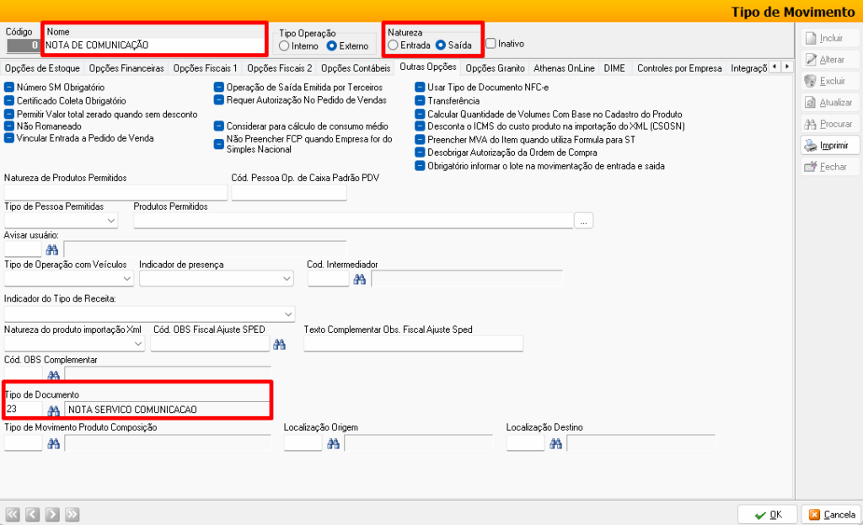Go to first record navigation arrow
Screen dimensions: 863x525
13,513
